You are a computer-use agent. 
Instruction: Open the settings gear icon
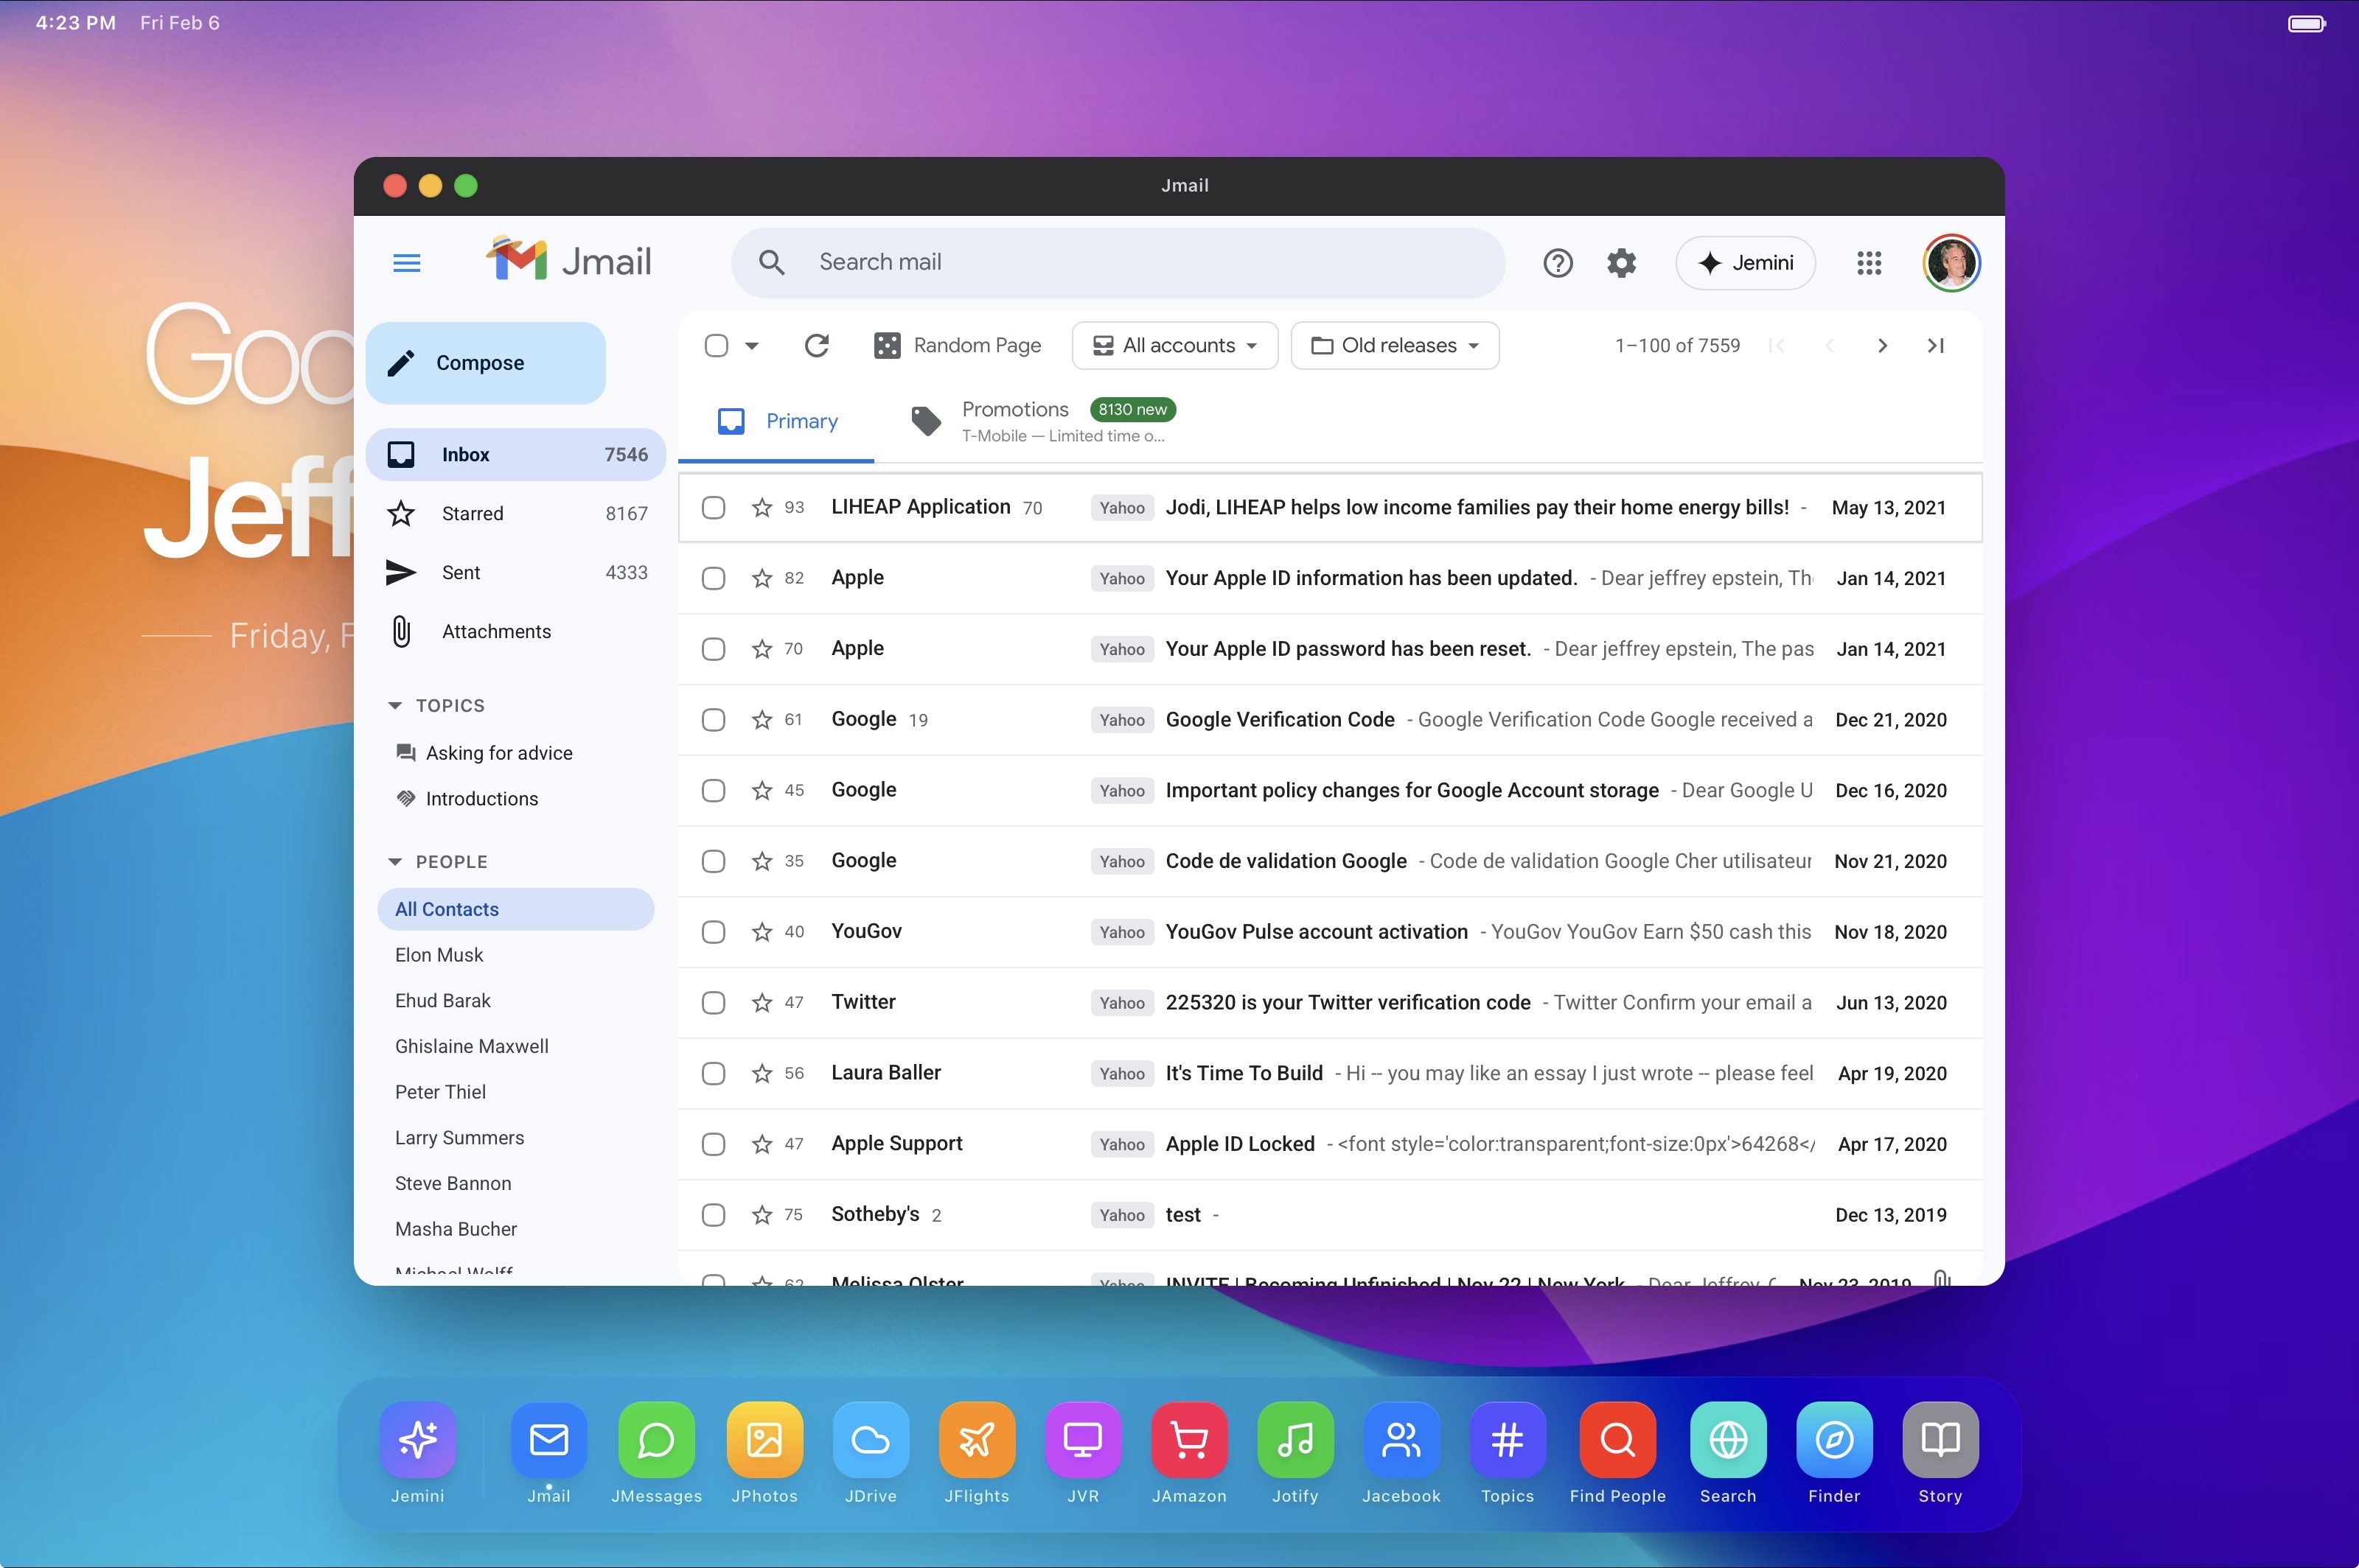pyautogui.click(x=1620, y=263)
